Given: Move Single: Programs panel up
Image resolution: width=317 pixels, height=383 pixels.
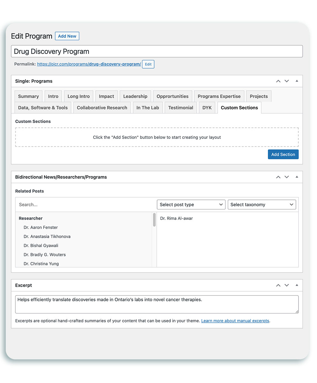Looking at the screenshot, I should tap(278, 81).
